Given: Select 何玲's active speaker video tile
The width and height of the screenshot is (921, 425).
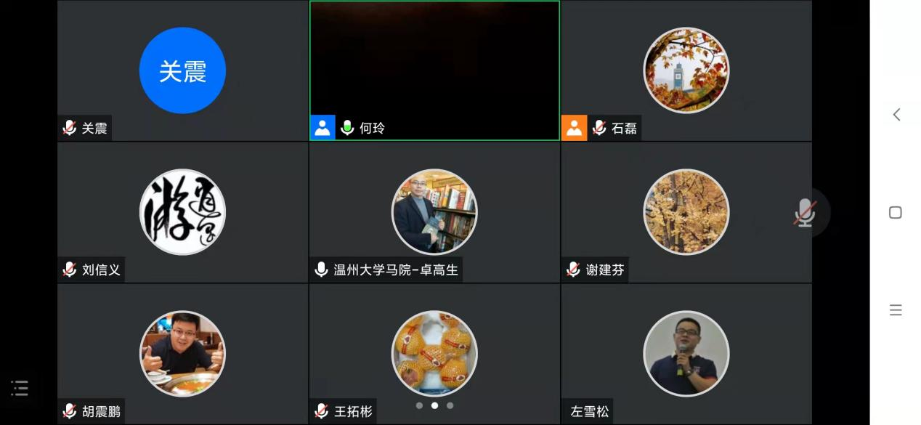Looking at the screenshot, I should click(434, 70).
